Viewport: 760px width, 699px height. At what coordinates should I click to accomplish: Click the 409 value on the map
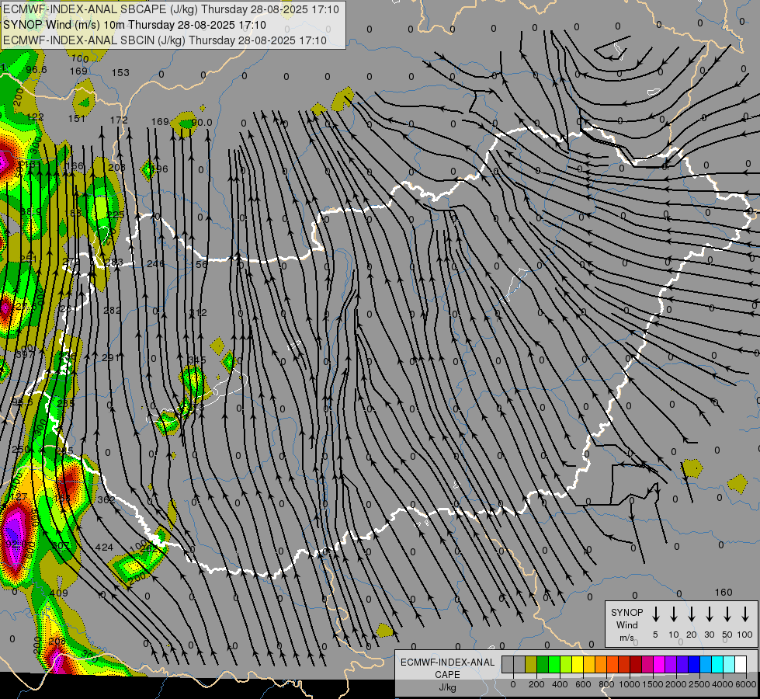pos(59,593)
